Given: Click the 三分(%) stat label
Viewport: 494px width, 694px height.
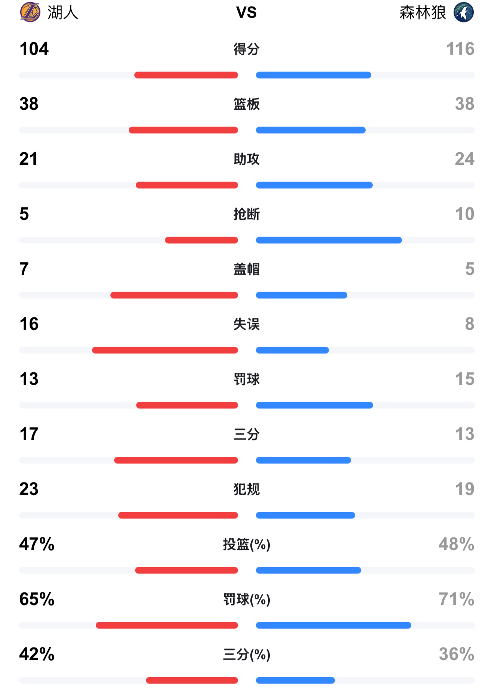Looking at the screenshot, I should click(x=247, y=655).
